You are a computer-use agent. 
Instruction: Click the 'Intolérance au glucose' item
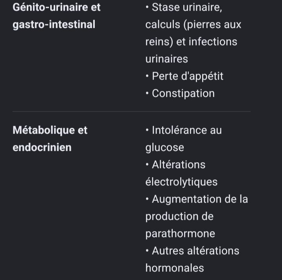[184, 139]
